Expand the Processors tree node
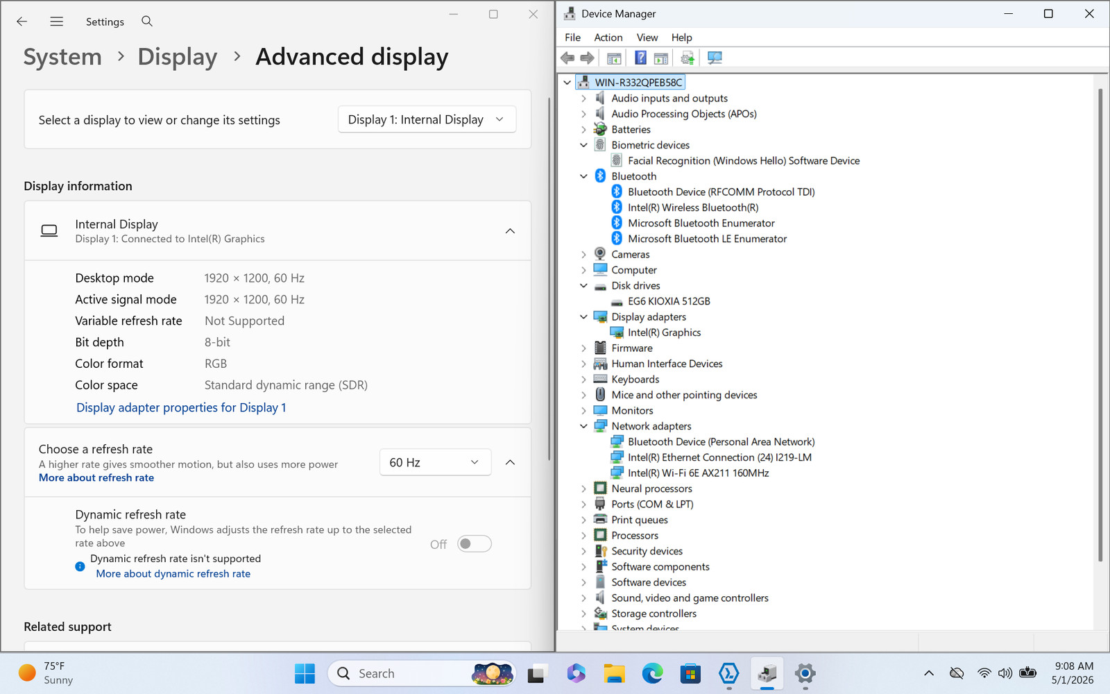This screenshot has height=694, width=1110. 583,536
